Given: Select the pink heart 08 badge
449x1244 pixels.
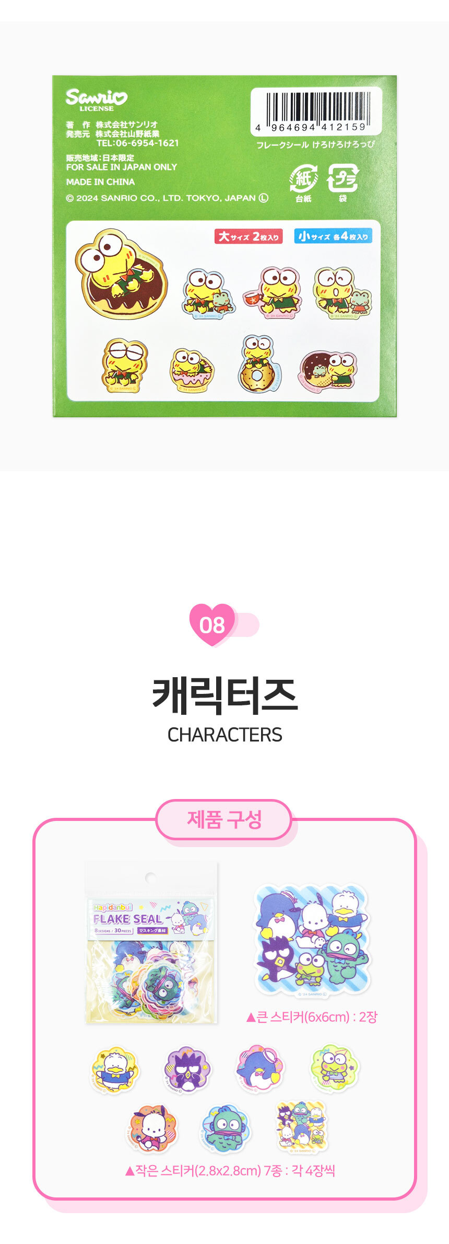Looking at the screenshot, I should [x=212, y=624].
